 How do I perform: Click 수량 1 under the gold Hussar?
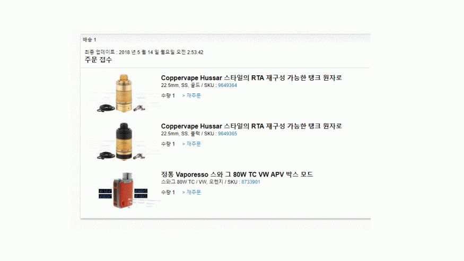pos(168,95)
